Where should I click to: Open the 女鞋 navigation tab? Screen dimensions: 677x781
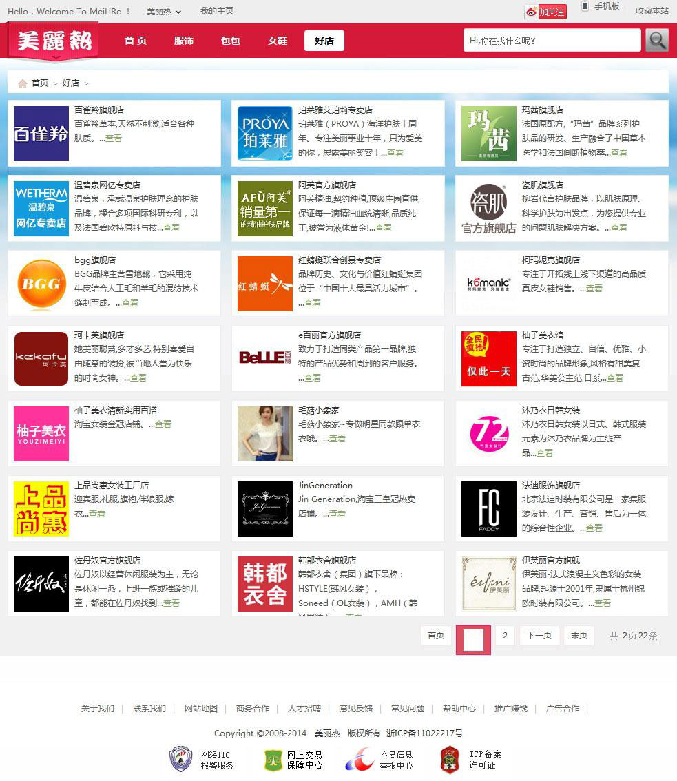[278, 41]
